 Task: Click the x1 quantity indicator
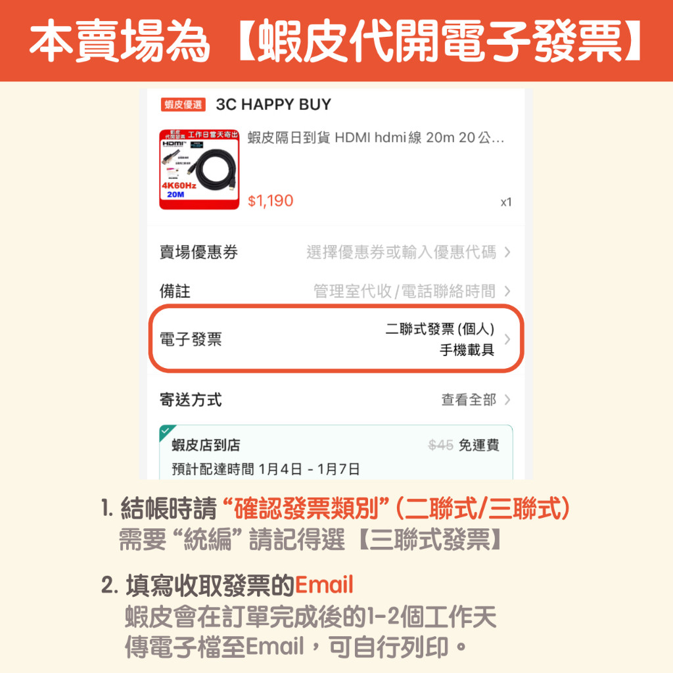(506, 202)
